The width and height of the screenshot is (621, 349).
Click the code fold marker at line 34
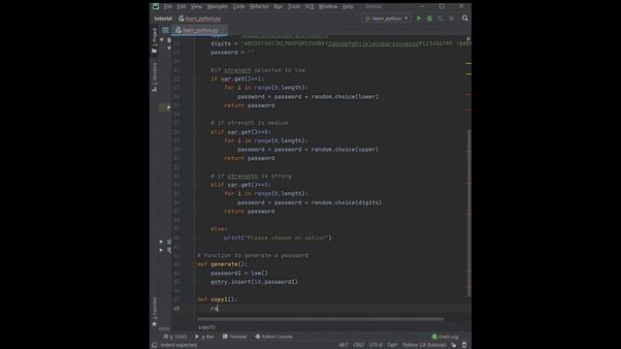tap(195, 184)
